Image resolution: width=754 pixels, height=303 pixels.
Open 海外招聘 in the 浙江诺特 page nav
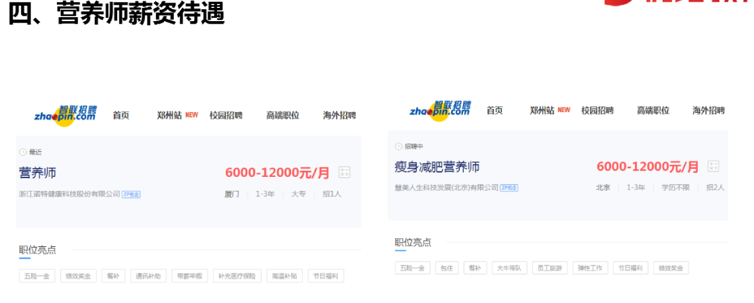339,116
